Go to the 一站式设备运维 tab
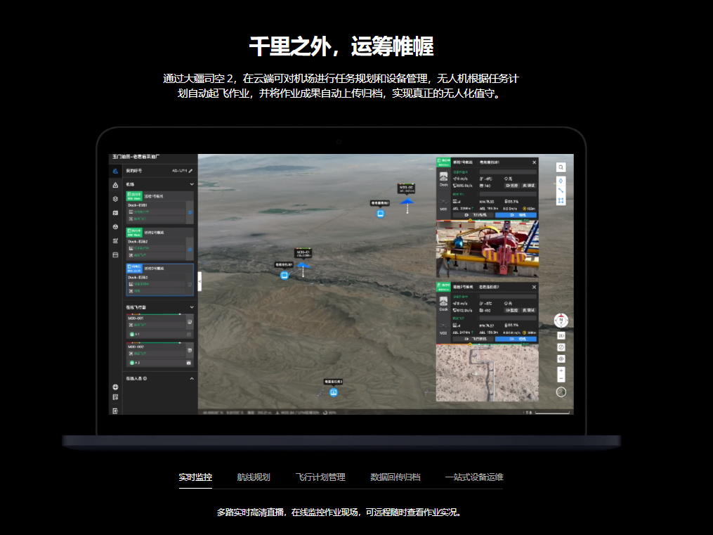The width and height of the screenshot is (713, 535). point(474,477)
